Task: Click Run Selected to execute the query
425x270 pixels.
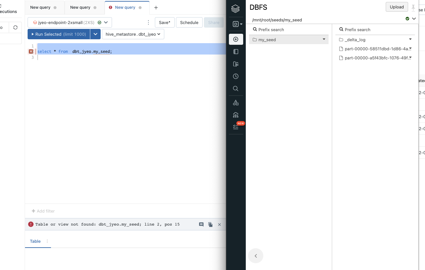Action: [x=58, y=34]
